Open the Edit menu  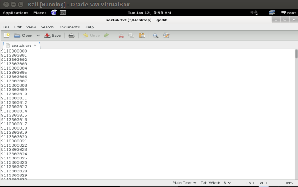18,27
